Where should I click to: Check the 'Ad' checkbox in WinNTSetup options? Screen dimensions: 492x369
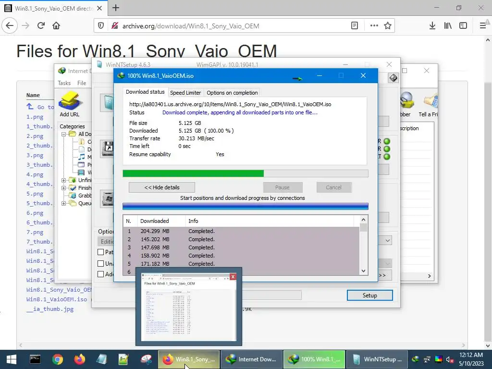click(x=101, y=274)
